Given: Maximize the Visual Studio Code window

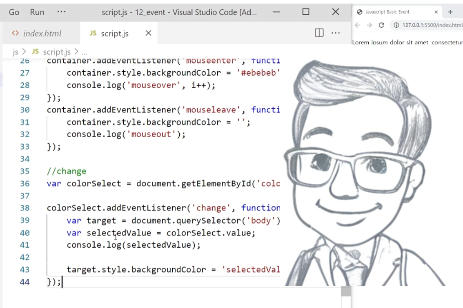Looking at the screenshot, I should tap(306, 12).
